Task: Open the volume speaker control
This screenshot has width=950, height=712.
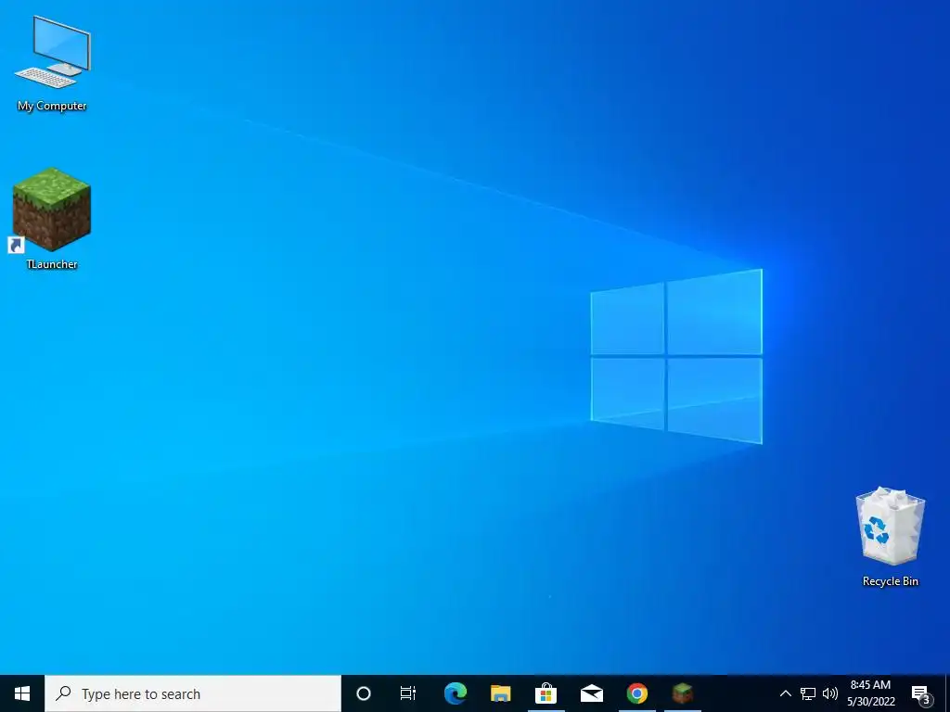Action: [x=830, y=693]
